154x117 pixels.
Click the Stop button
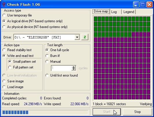(137, 112)
